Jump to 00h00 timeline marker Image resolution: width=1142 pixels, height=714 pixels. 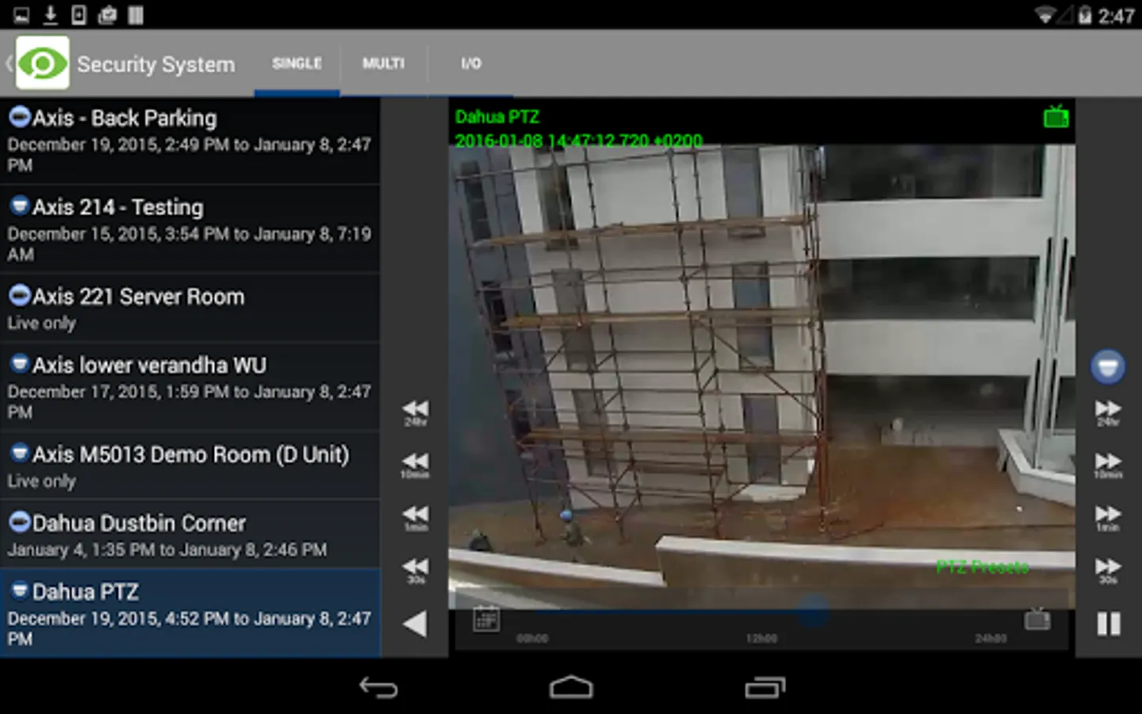point(532,638)
